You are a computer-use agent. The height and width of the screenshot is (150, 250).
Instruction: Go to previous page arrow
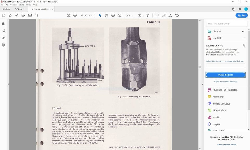tap(68, 15)
